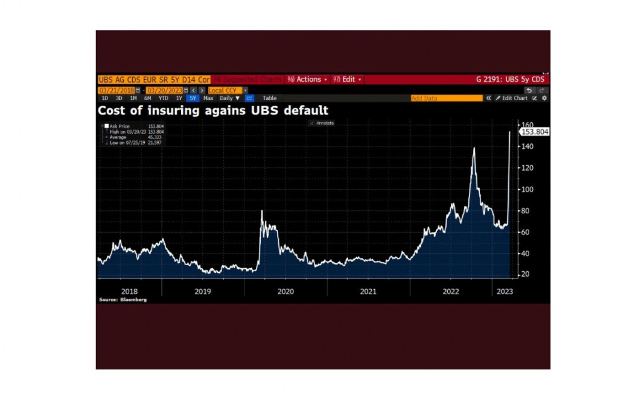This screenshot has height=411, width=618.
Task: Set chart range to Max
Action: click(x=208, y=98)
